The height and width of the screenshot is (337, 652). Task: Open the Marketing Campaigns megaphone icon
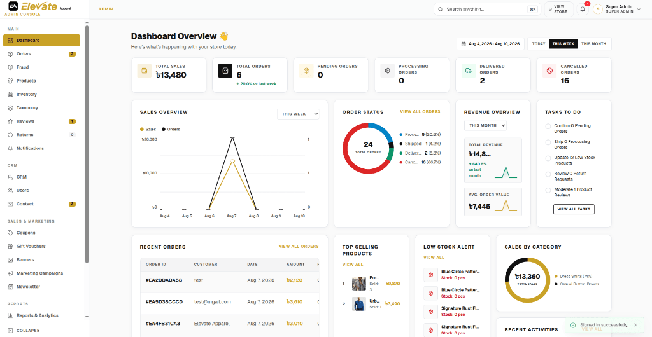pos(10,273)
